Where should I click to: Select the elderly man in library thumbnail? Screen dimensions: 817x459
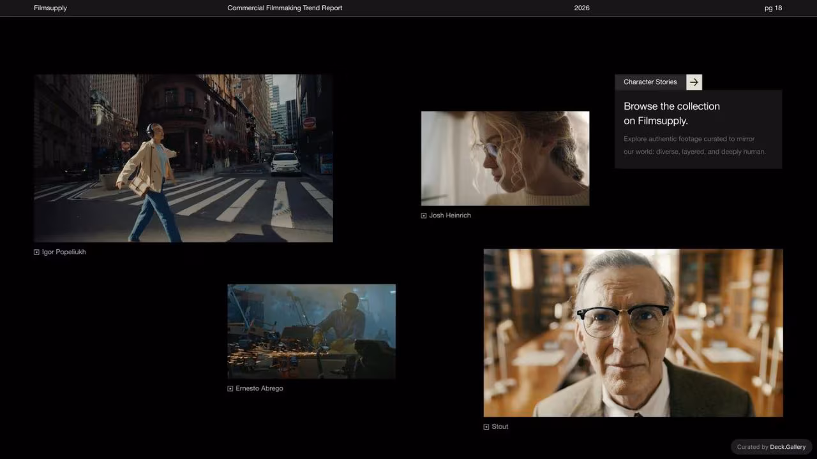pos(633,333)
